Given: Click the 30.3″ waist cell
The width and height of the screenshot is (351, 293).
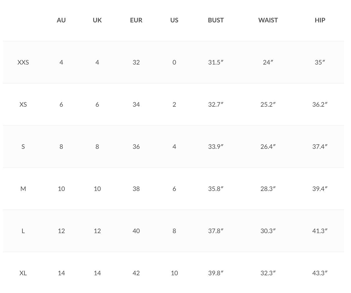Looking at the screenshot, I should tap(268, 231).
